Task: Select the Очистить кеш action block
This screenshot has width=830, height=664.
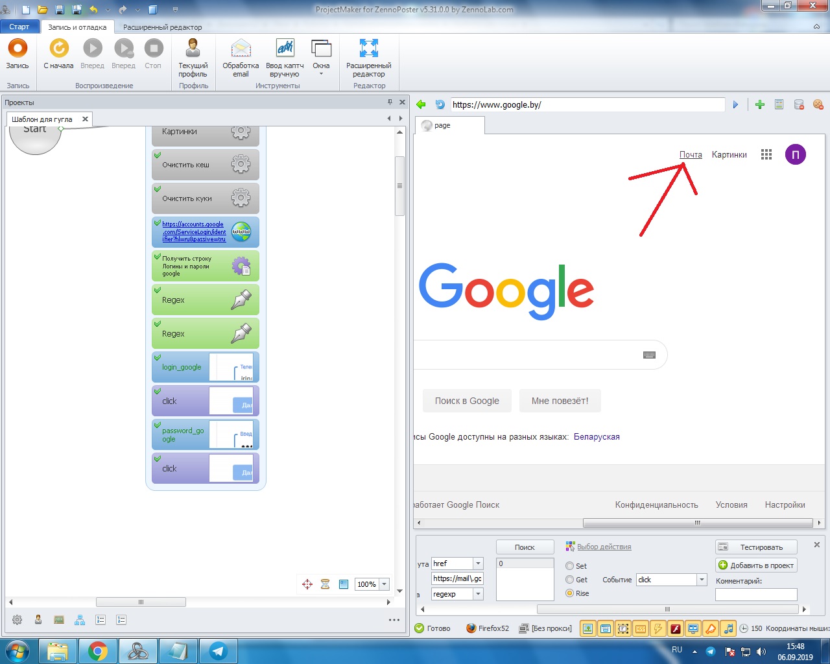Action: pyautogui.click(x=206, y=165)
